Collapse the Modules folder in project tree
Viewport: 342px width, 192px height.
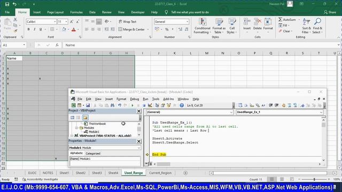pos(76,128)
